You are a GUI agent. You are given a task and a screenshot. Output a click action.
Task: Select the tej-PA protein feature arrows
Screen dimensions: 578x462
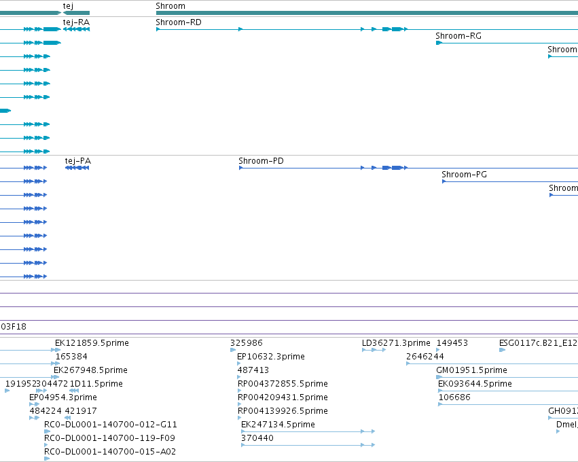[77, 168]
